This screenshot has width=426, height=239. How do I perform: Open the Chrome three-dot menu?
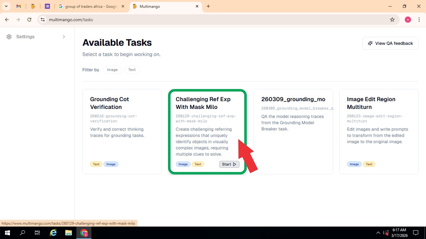tap(419, 20)
